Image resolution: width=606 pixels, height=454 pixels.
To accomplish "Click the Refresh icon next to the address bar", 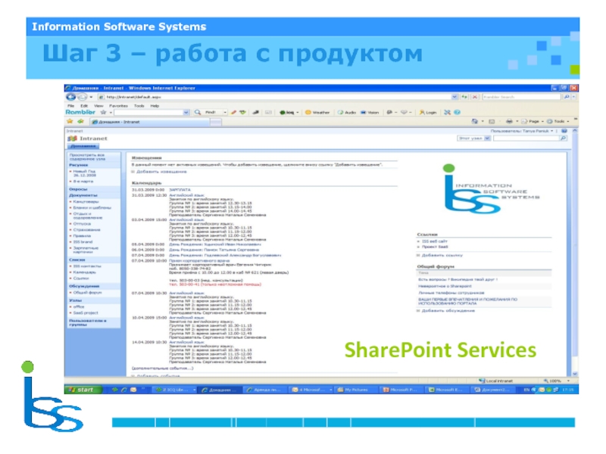I will click(x=464, y=97).
